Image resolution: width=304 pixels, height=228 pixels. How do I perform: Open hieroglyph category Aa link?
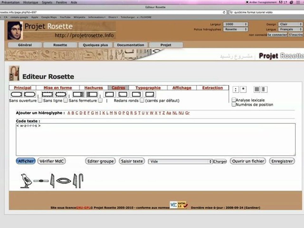coord(169,113)
